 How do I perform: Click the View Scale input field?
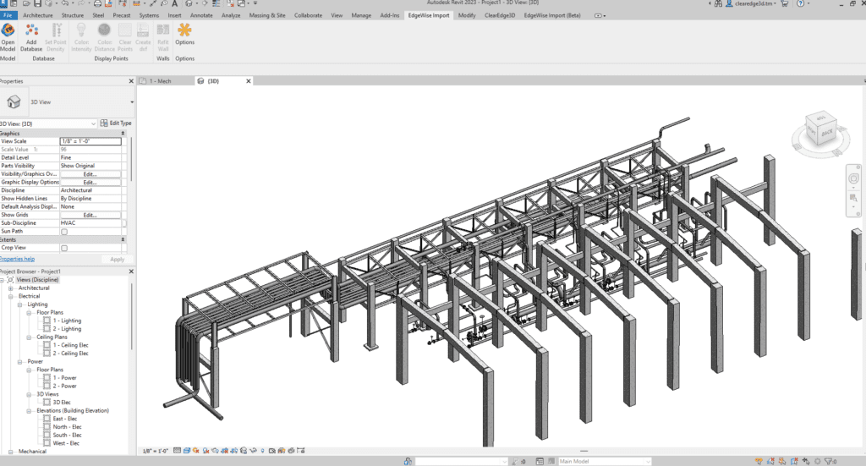click(90, 141)
